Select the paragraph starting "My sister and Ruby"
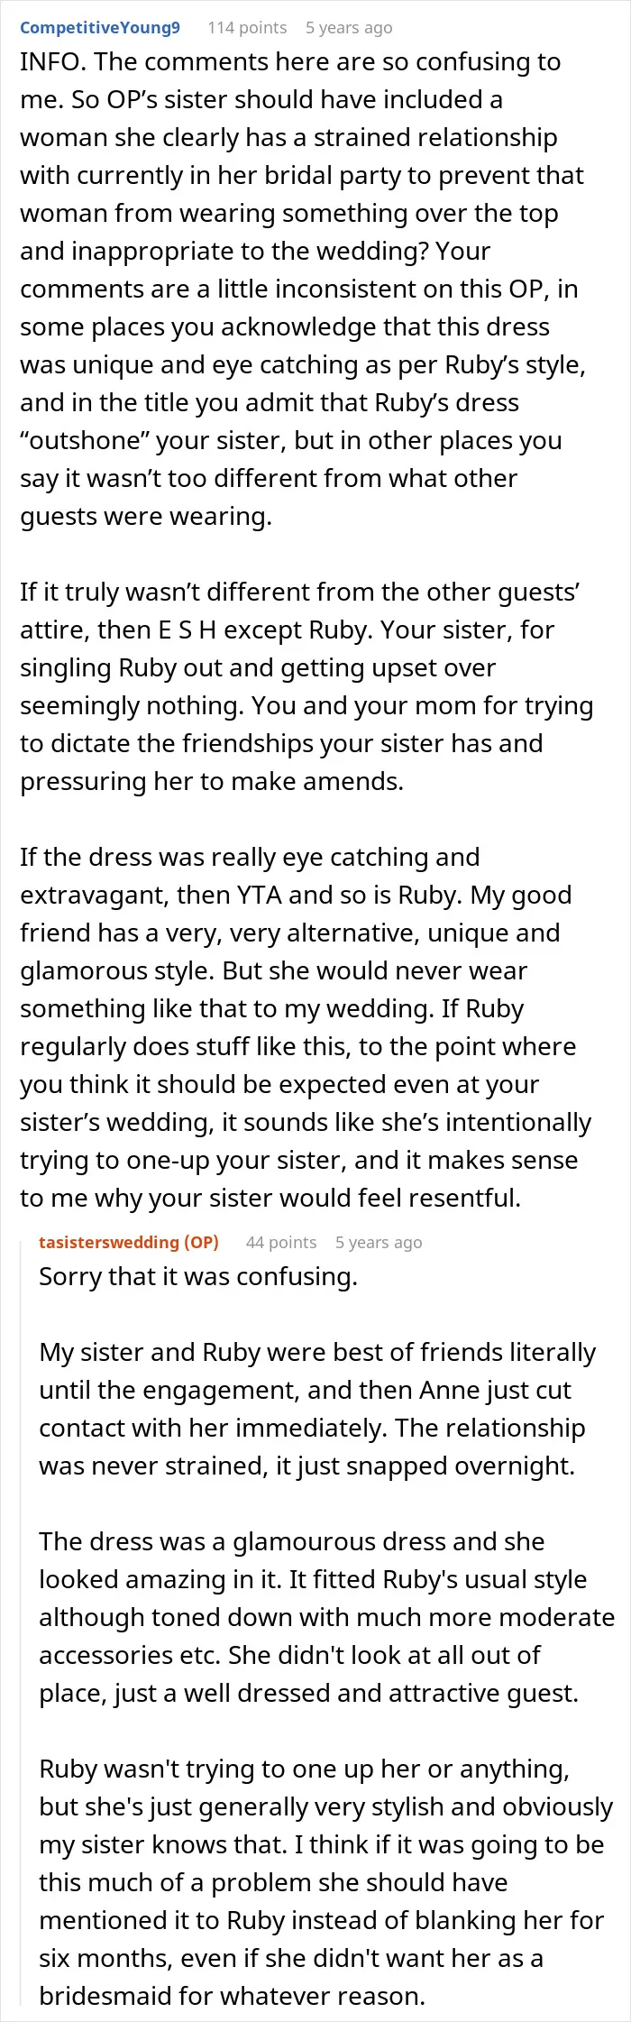The width and height of the screenshot is (631, 2022). 317,1409
